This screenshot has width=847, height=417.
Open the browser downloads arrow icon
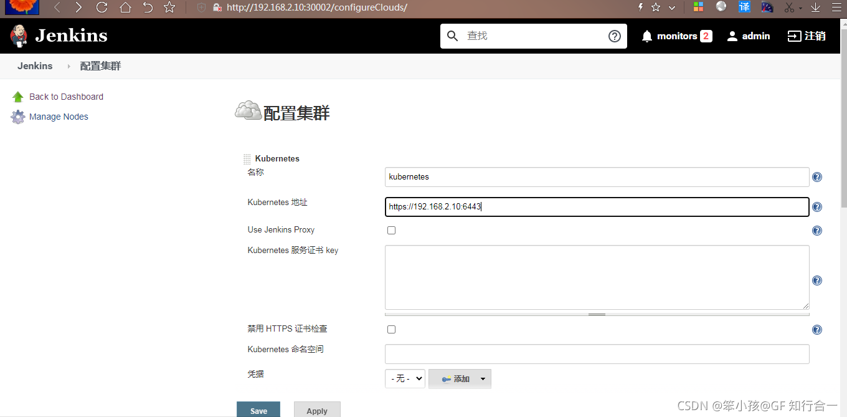816,7
